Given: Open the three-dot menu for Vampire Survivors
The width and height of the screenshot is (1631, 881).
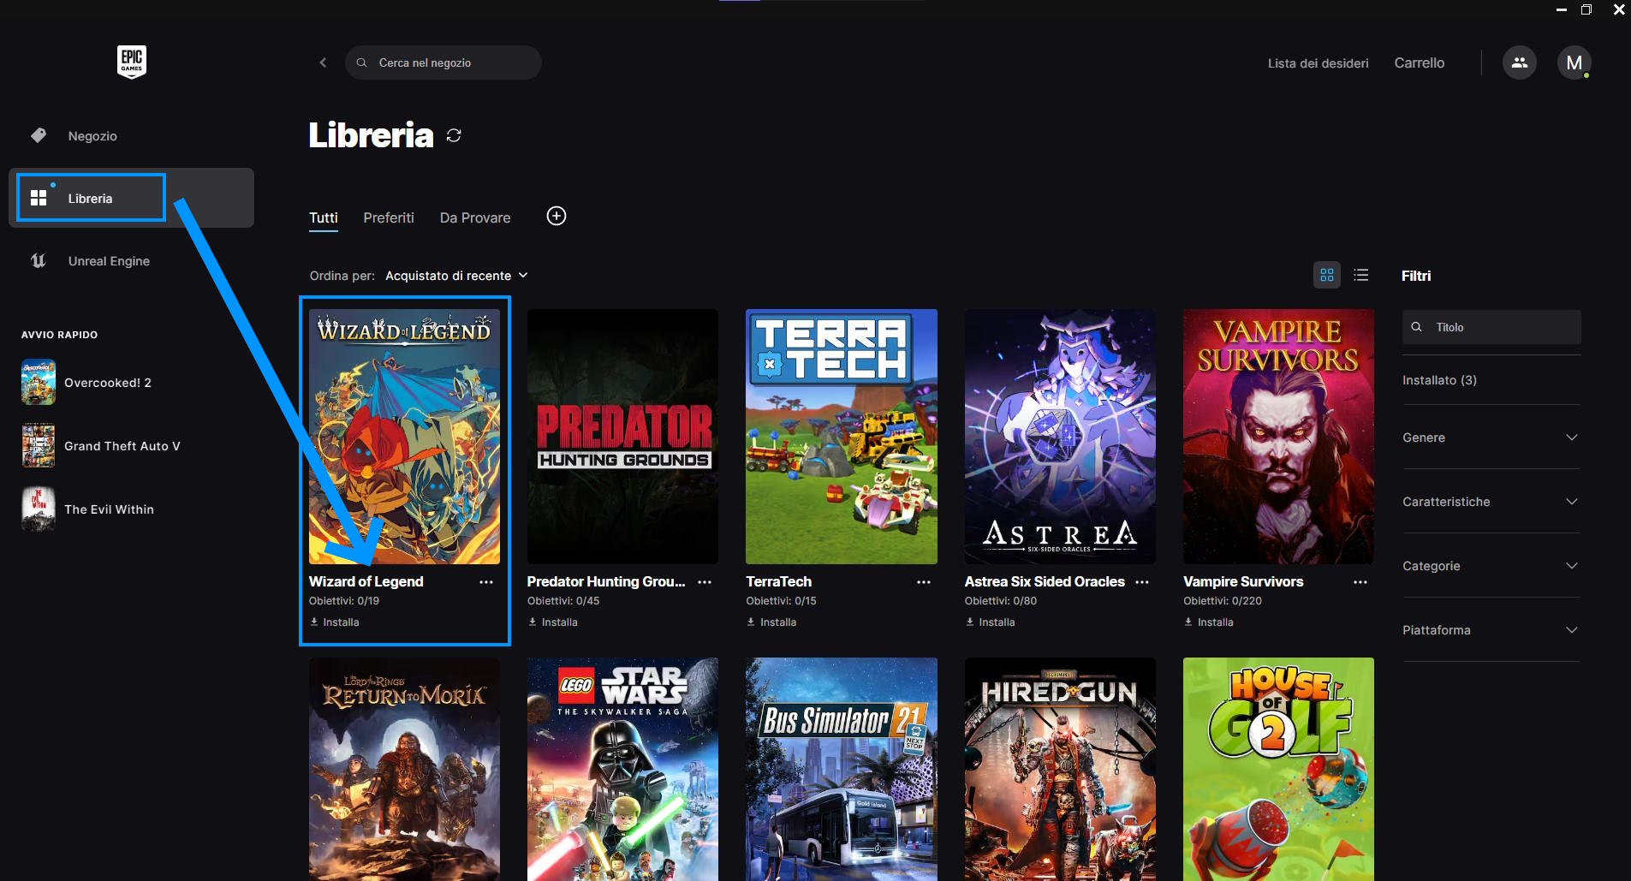Looking at the screenshot, I should [x=1360, y=582].
